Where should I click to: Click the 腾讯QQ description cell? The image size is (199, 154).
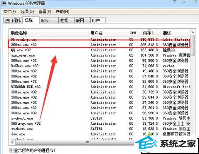169,50
